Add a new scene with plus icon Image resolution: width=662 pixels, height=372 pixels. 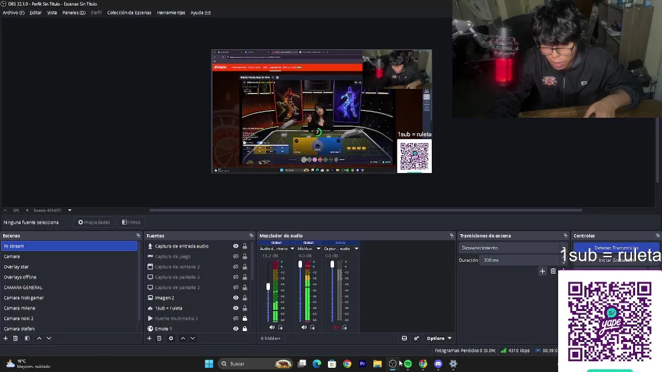[5, 338]
